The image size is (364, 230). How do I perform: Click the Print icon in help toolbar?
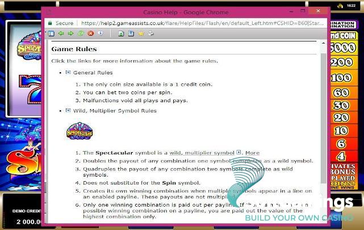[x=150, y=34]
